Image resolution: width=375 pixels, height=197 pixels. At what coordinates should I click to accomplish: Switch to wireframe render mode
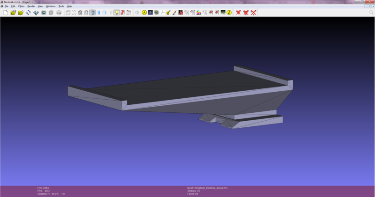80,13
